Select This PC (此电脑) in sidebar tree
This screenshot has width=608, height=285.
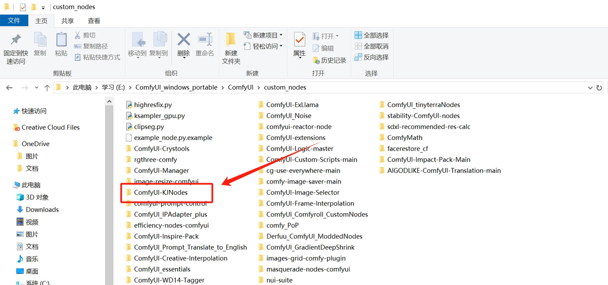point(27,185)
